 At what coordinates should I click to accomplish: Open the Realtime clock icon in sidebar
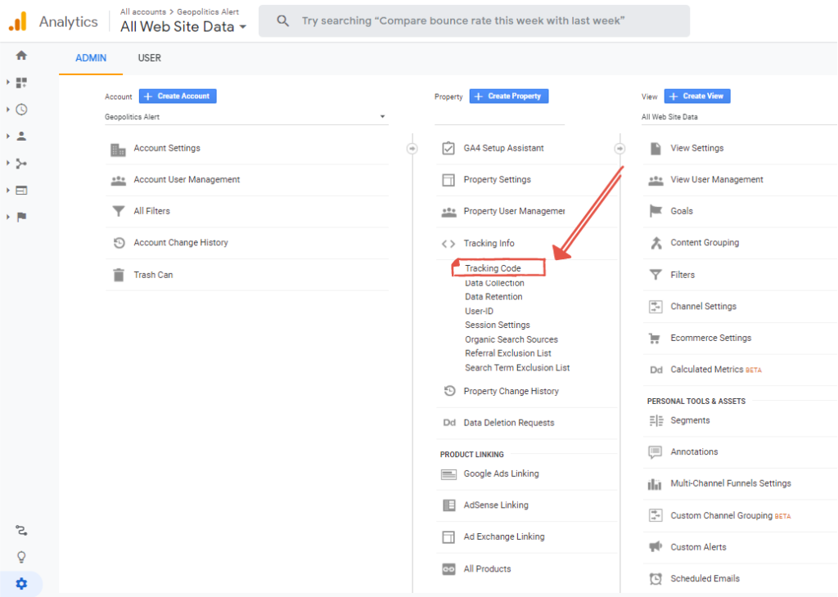[21, 110]
